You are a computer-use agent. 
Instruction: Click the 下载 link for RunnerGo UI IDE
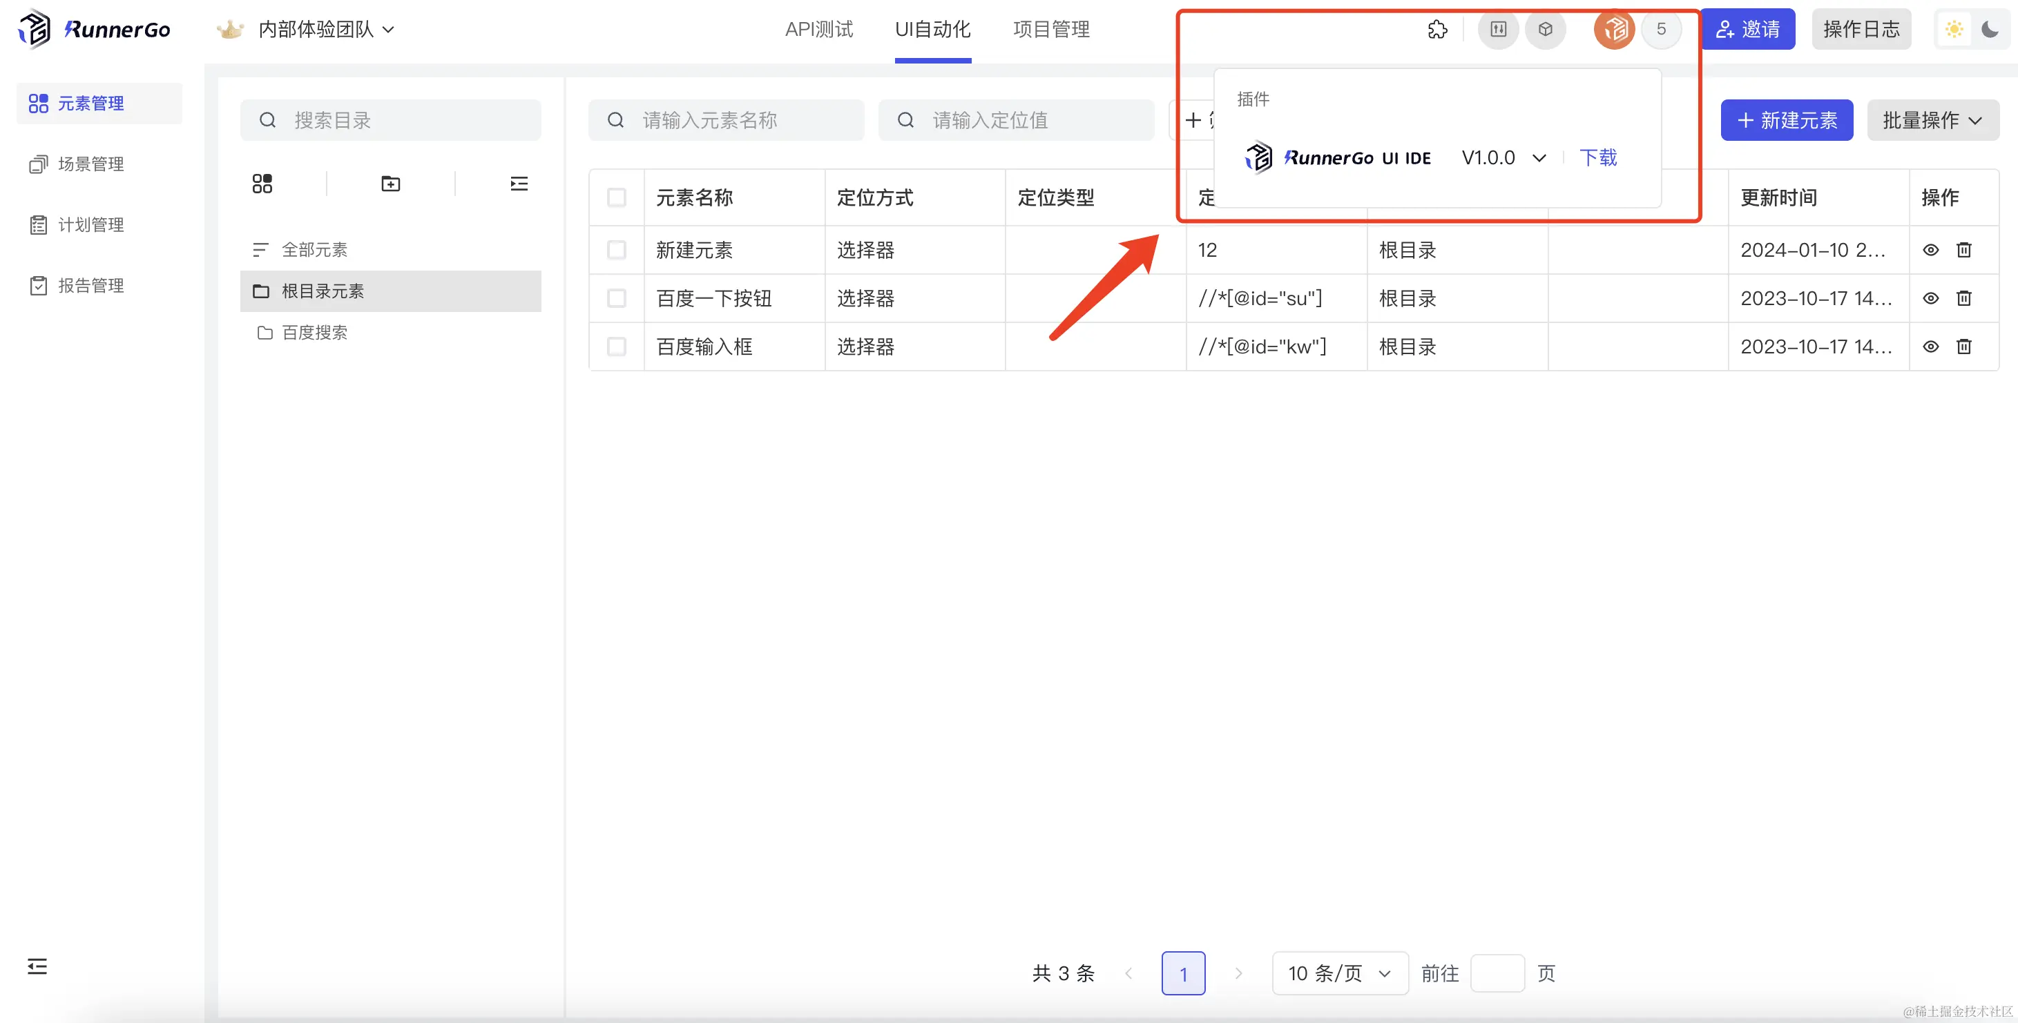pyautogui.click(x=1598, y=157)
